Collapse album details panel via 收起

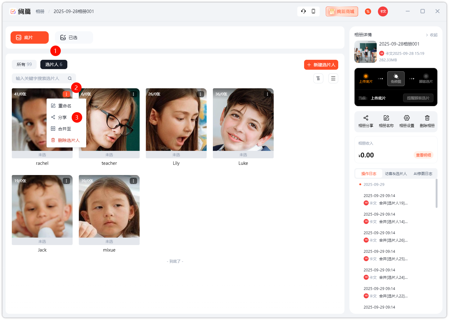432,35
